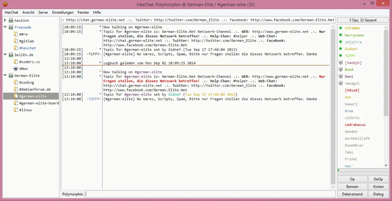Click the HexChat app icon in title bar

pos(5,5)
